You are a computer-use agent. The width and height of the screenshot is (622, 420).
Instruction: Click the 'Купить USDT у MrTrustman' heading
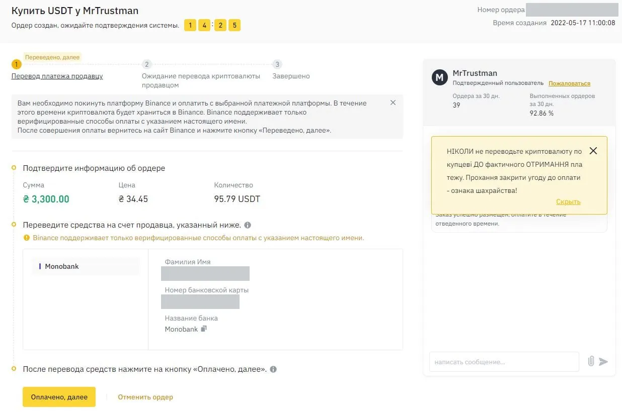(74, 11)
